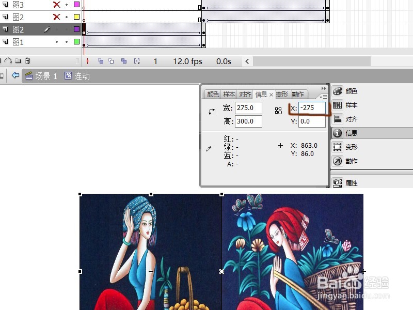Show the hidden 图3 layer
Screen dimensions: 413x310
tap(56, 5)
